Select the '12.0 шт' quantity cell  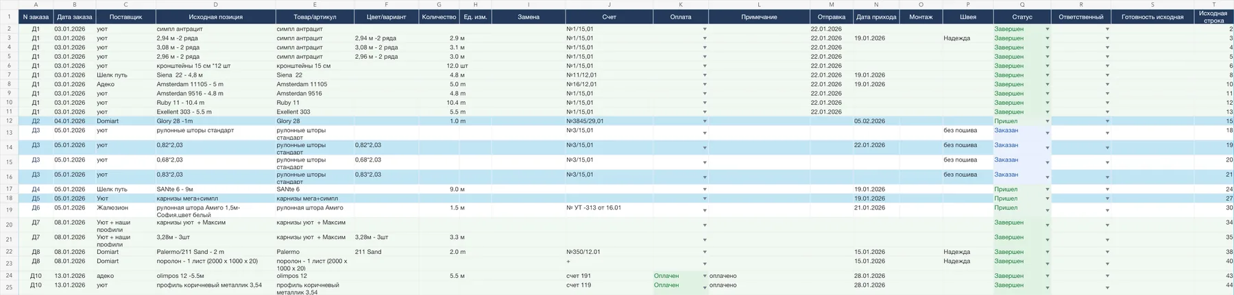coord(439,66)
